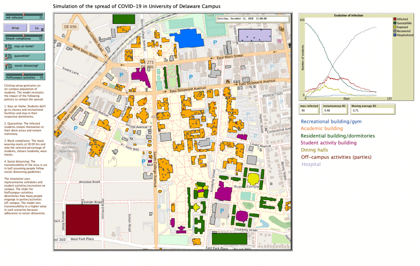Click the "Indian Road" map label

[x=130, y=222]
